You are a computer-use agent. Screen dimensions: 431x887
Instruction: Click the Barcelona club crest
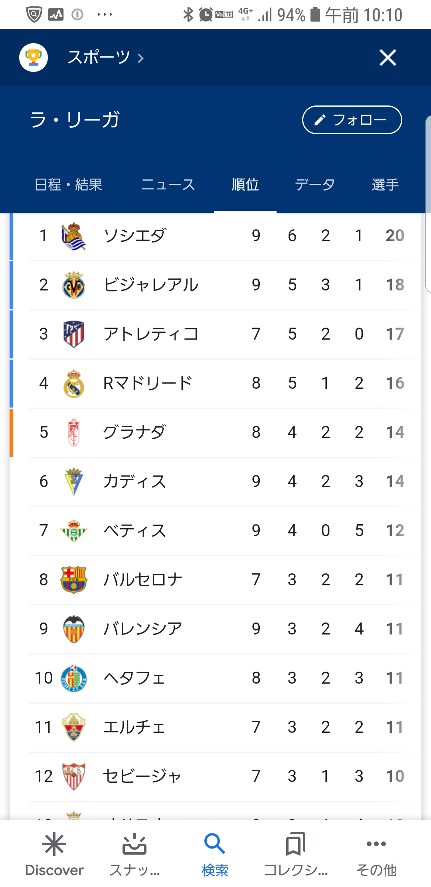pos(73,580)
